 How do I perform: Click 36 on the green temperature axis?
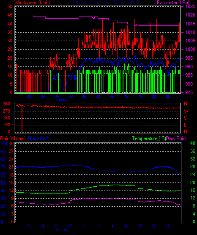click(193, 151)
